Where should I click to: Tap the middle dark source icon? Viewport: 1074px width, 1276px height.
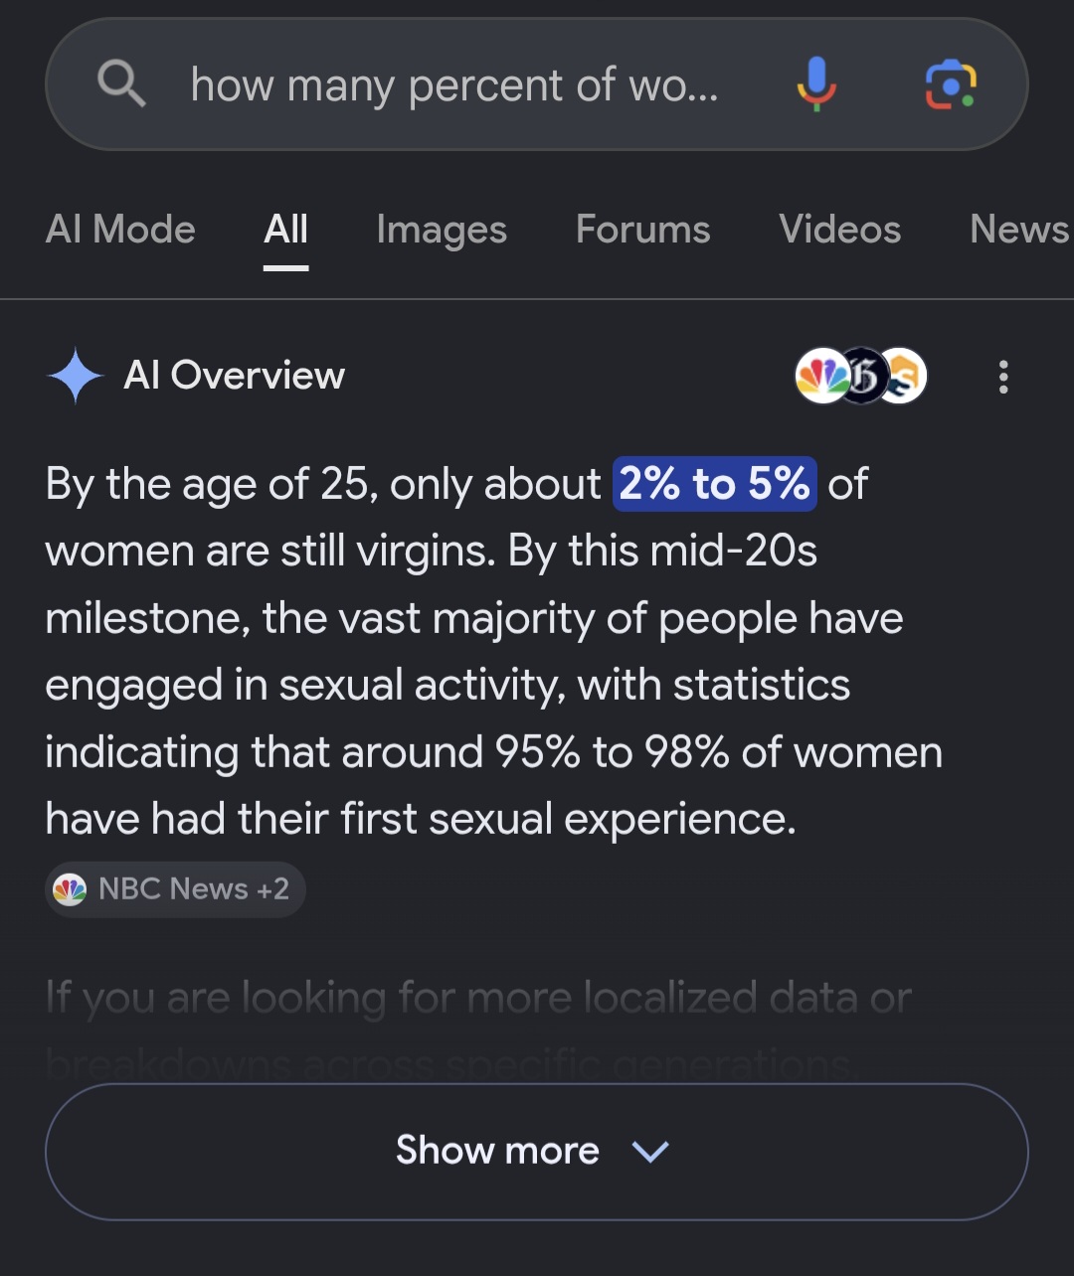[x=863, y=377]
